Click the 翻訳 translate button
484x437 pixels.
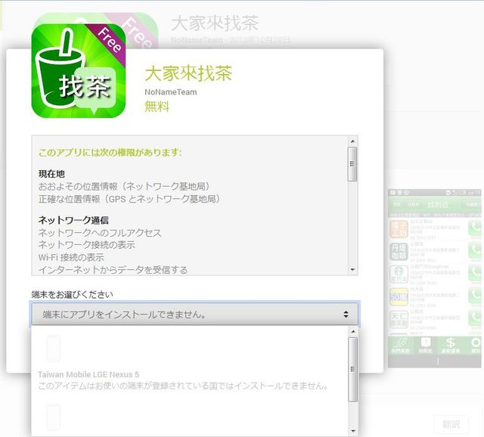(x=451, y=425)
